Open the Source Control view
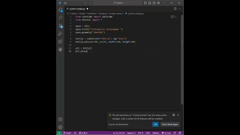The width and height of the screenshot is (240, 135). coord(60,26)
